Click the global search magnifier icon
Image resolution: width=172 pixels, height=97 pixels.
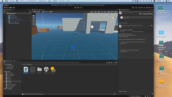[x=136, y=8]
